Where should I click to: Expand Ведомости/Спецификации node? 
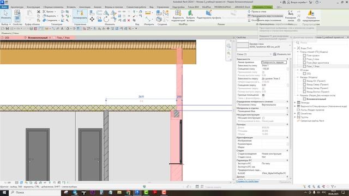[x=295, y=106]
